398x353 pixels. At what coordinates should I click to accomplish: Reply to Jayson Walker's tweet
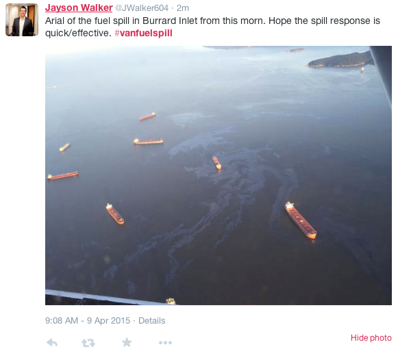pos(52,343)
